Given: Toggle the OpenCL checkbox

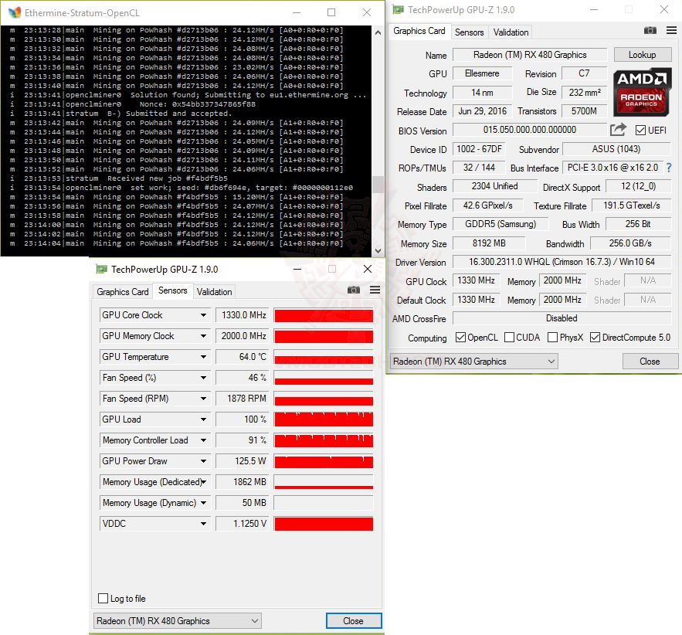Looking at the screenshot, I should pos(460,338).
